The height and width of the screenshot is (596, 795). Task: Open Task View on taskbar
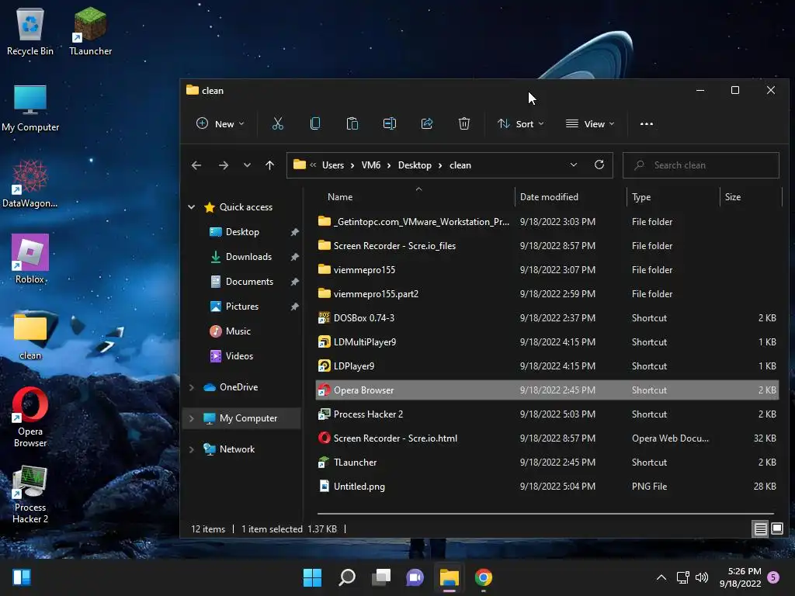point(380,577)
